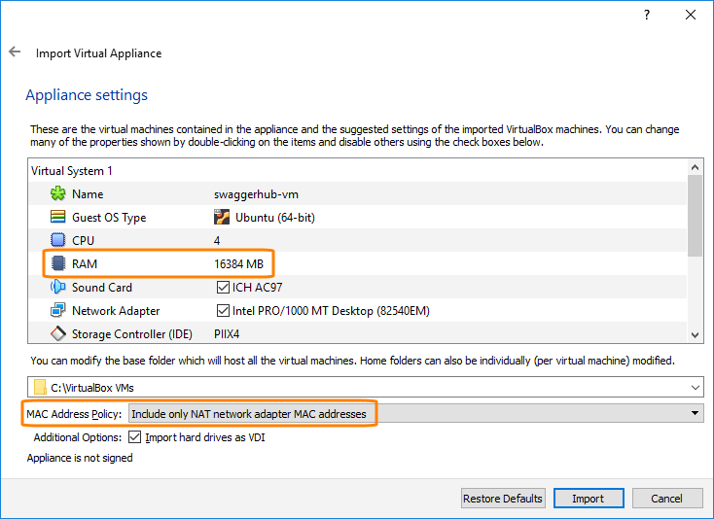714x519 pixels.
Task: Click the Storage Controller (IDE) label
Action: point(132,334)
